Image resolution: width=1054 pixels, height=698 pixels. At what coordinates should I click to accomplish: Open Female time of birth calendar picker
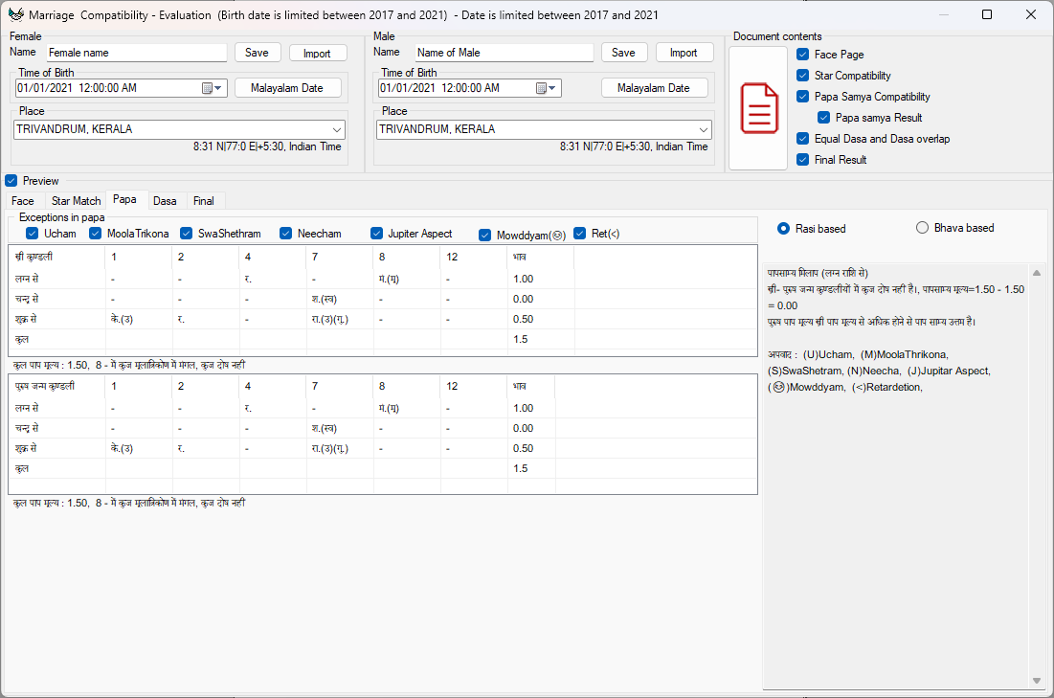(x=207, y=88)
